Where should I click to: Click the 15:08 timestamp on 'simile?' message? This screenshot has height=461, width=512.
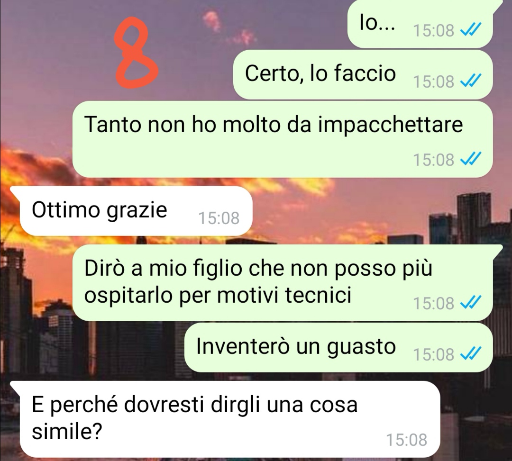click(x=407, y=440)
